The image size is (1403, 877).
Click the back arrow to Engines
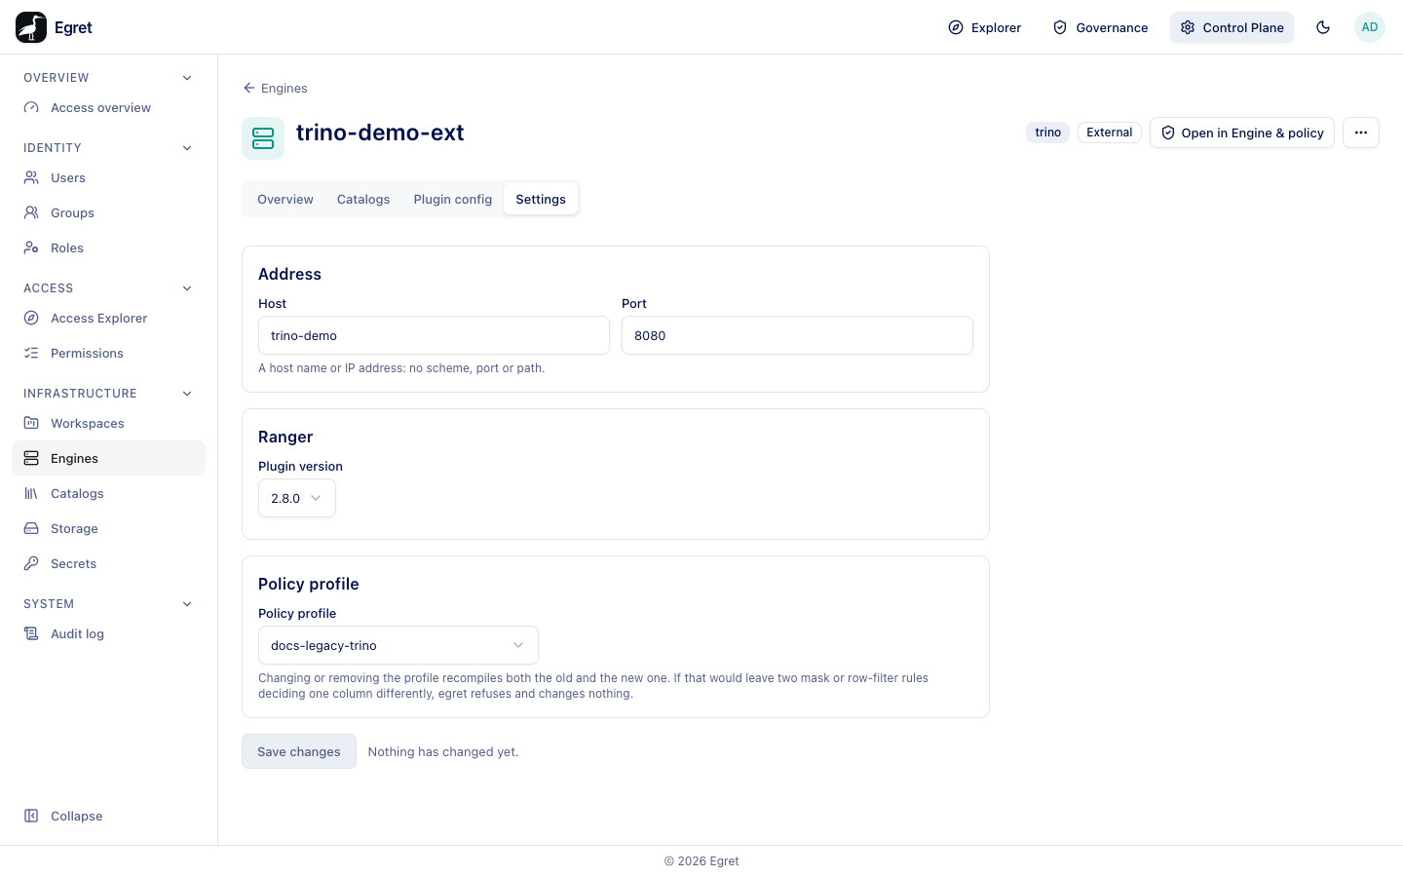(276, 88)
